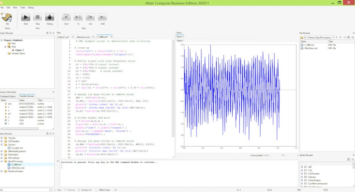The image size is (355, 192).
Task: Expand the Tutorials folder in Demo Browser
Action: coord(2,138)
